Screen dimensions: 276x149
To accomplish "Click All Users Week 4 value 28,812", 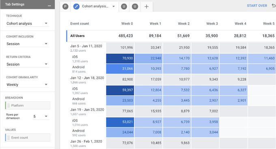I will coord(240,36).
